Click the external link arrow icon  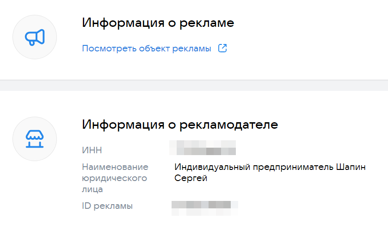pyautogui.click(x=222, y=49)
